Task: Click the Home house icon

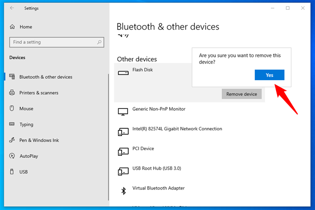Action: coord(12,27)
